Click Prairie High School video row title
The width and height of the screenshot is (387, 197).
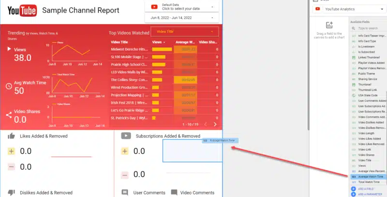pyautogui.click(x=129, y=65)
